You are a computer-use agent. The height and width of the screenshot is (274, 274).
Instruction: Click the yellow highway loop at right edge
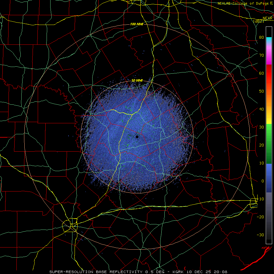click(254, 203)
